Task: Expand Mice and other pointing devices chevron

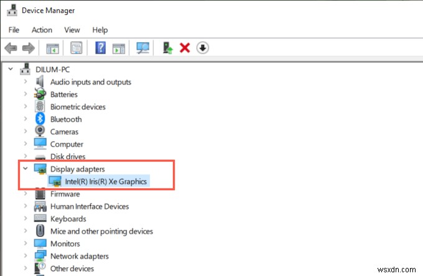Action: tap(26, 231)
